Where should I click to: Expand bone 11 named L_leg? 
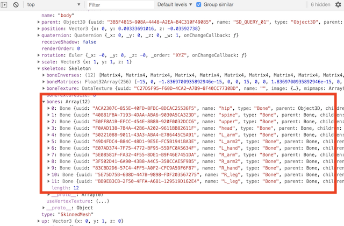tap(49, 181)
